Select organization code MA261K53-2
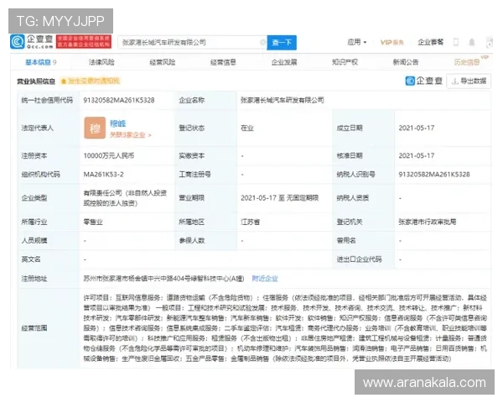 coord(103,175)
